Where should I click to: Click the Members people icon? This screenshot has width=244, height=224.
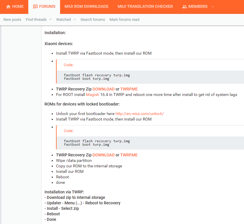[185, 7]
